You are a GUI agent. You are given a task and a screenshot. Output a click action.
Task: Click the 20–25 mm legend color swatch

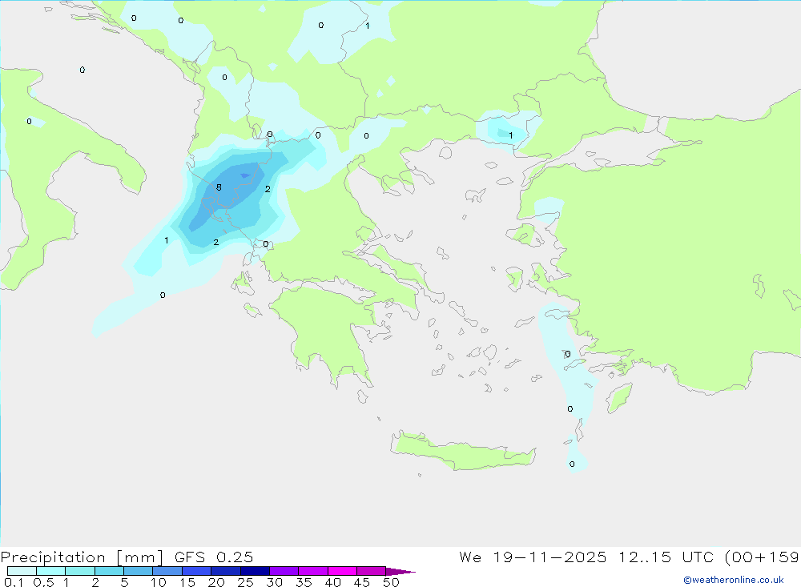click(225, 571)
